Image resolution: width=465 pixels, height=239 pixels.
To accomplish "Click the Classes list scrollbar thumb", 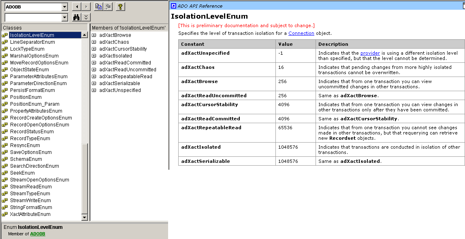I will point(85,179).
